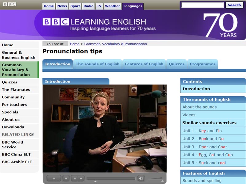The width and height of the screenshot is (246, 184).
Task: Follow the Home breadcrumb link
Action: click(75, 44)
